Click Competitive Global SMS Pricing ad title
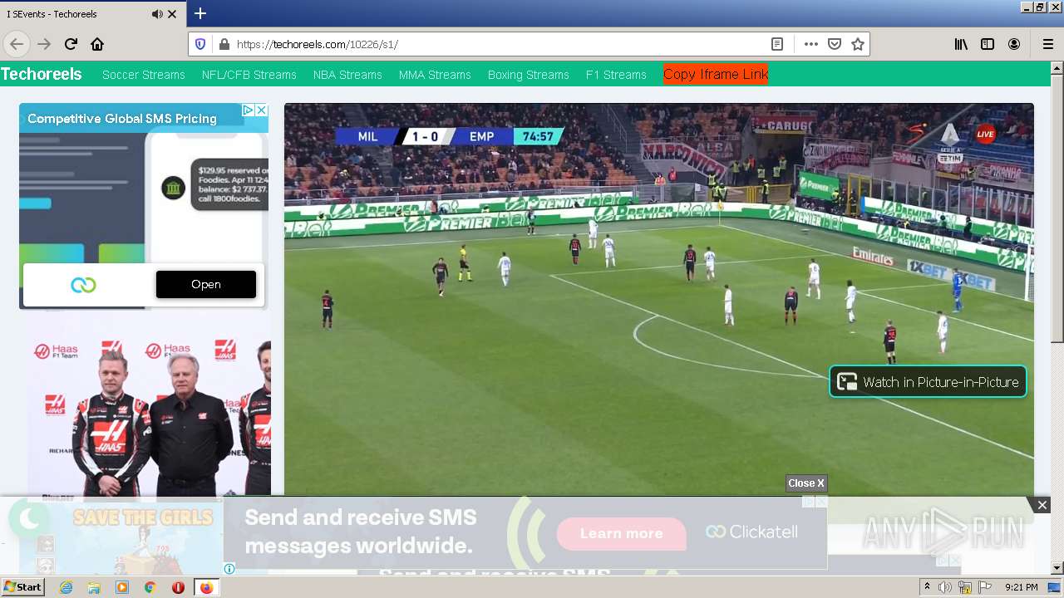The width and height of the screenshot is (1064, 598). 122,119
